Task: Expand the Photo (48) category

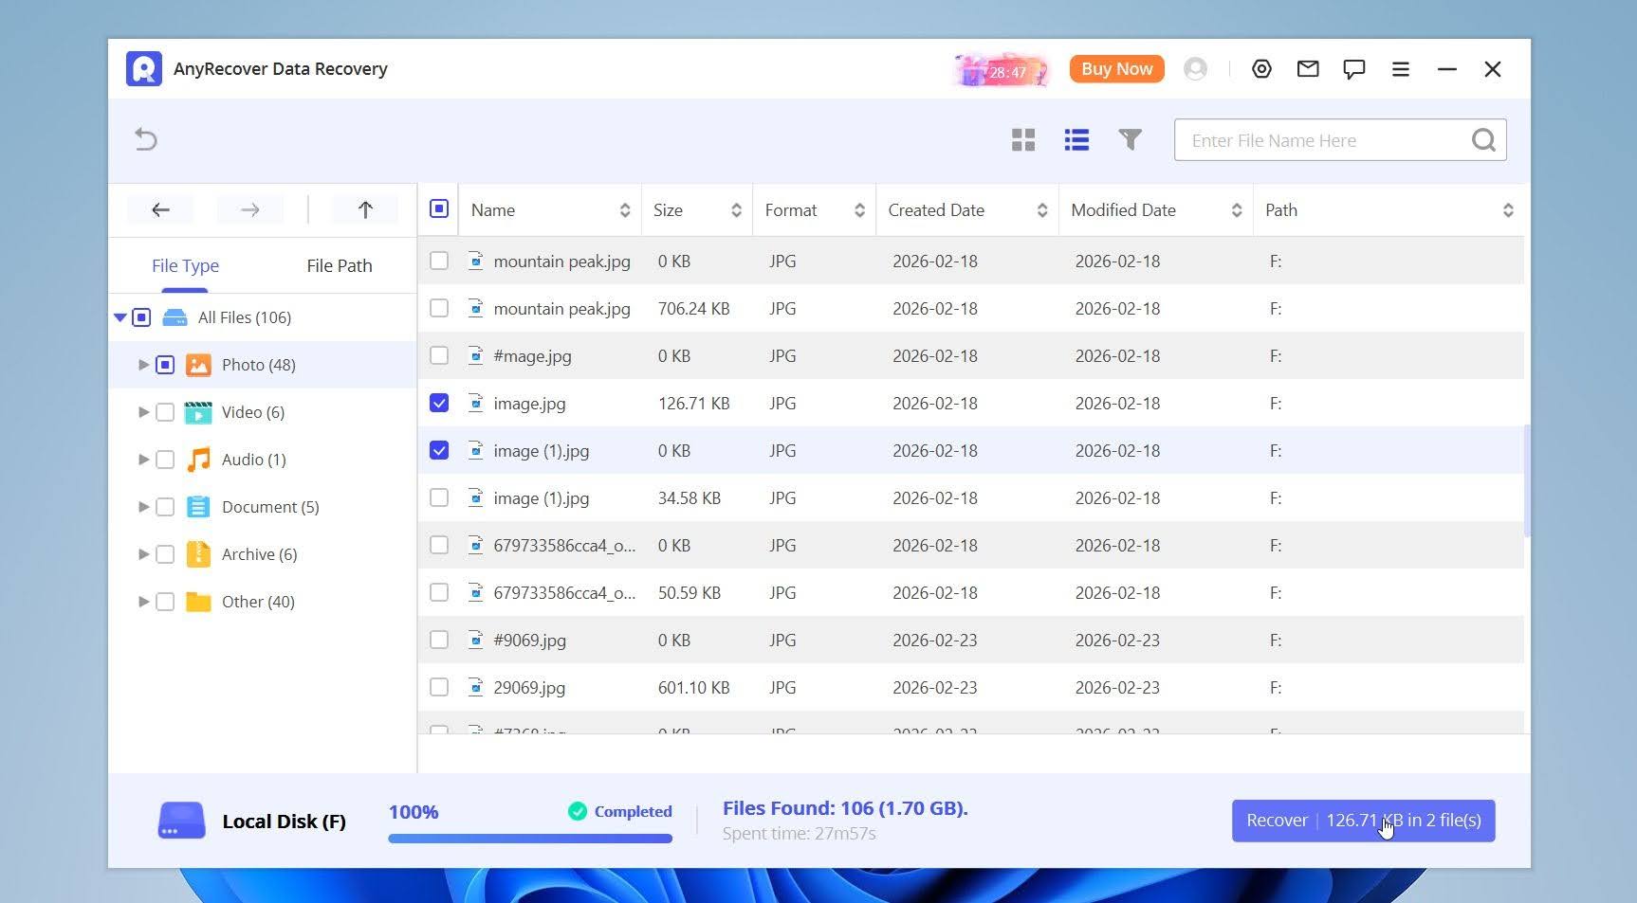Action: coord(143,365)
